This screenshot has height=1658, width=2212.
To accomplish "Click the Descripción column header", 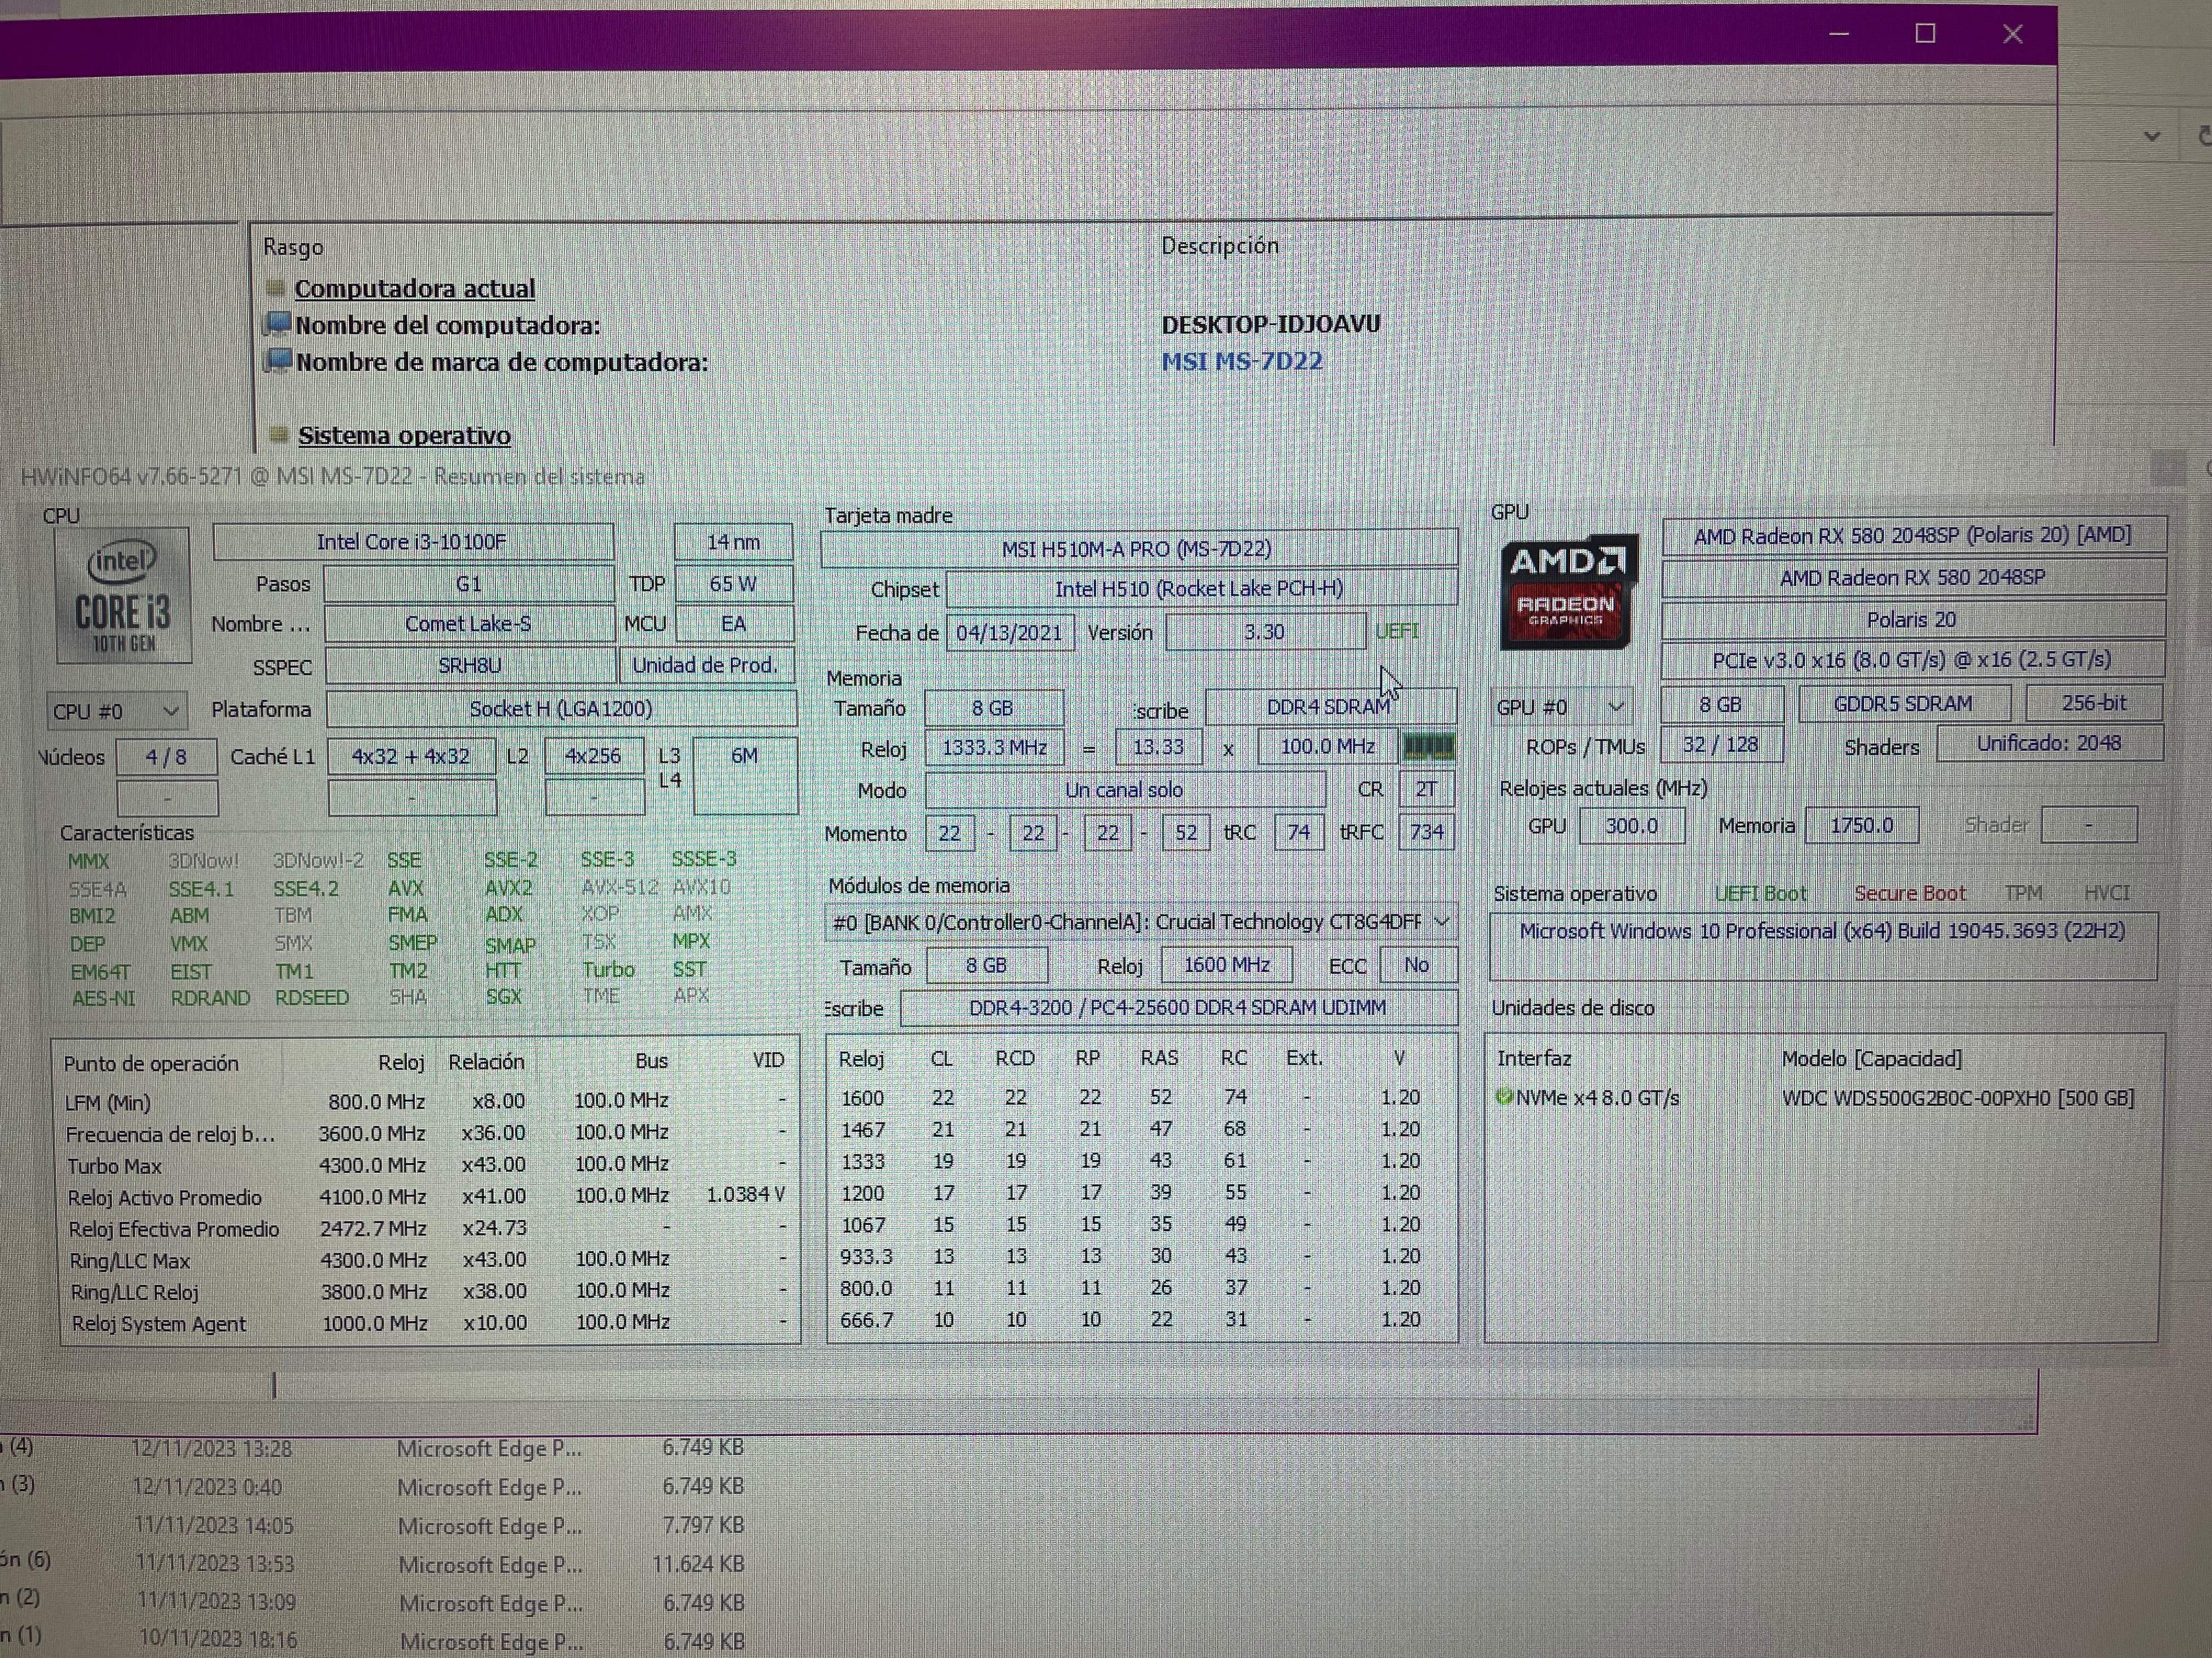I will (x=1219, y=246).
